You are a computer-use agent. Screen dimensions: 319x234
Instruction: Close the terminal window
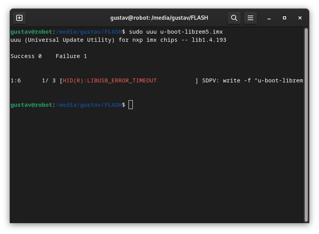(x=300, y=18)
